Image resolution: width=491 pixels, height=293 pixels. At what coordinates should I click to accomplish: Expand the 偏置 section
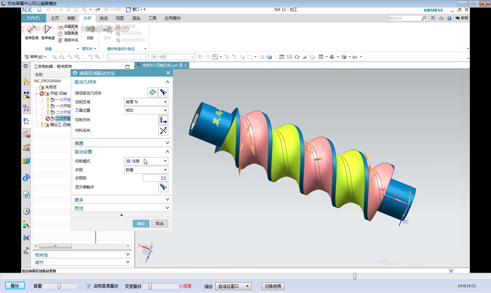click(167, 143)
